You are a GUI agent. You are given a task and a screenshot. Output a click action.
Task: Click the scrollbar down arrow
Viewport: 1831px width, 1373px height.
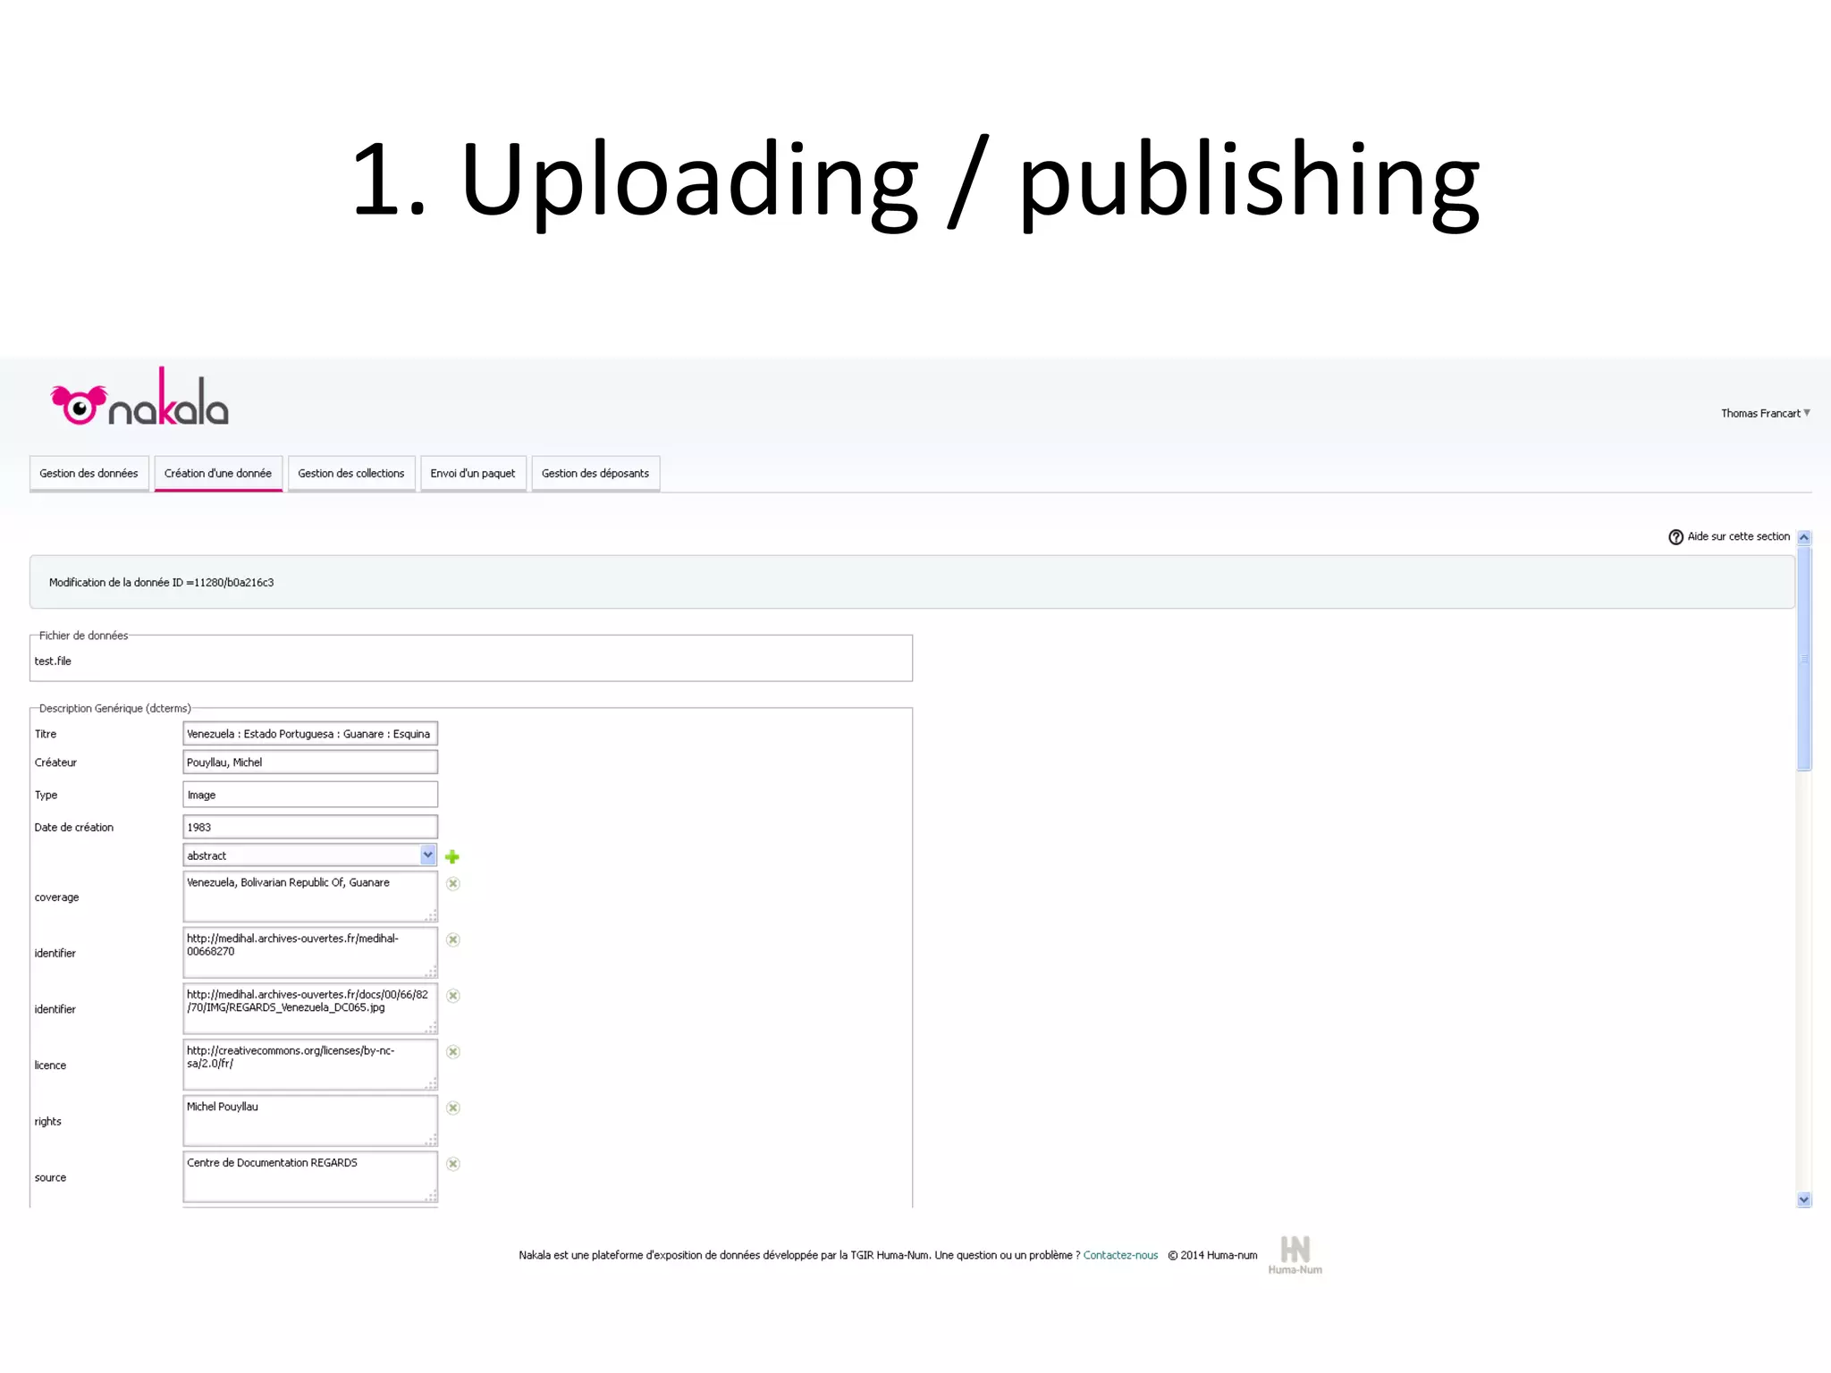coord(1804,1200)
